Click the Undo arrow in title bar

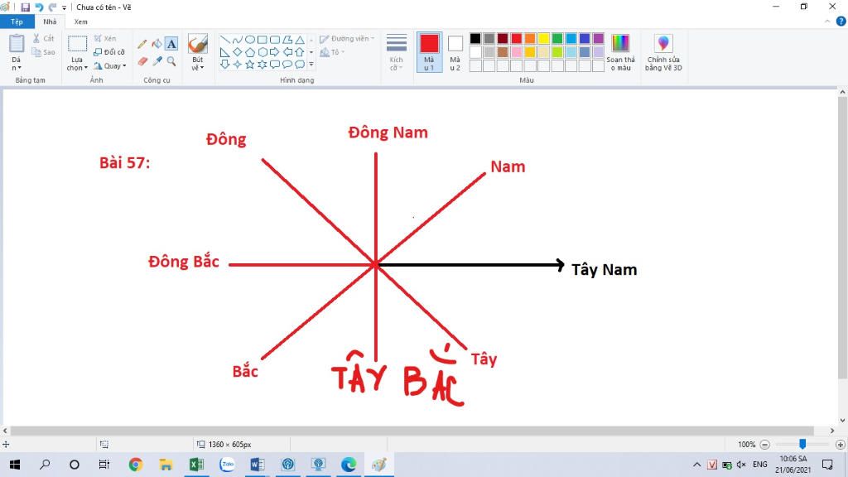pos(39,7)
